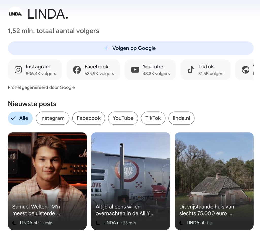Click the TikTok music-note icon
Screen dimensions: 260x233
[x=191, y=69]
